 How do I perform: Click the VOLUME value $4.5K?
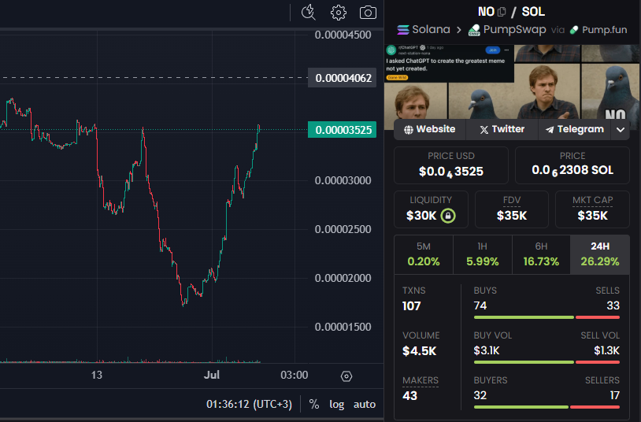420,351
